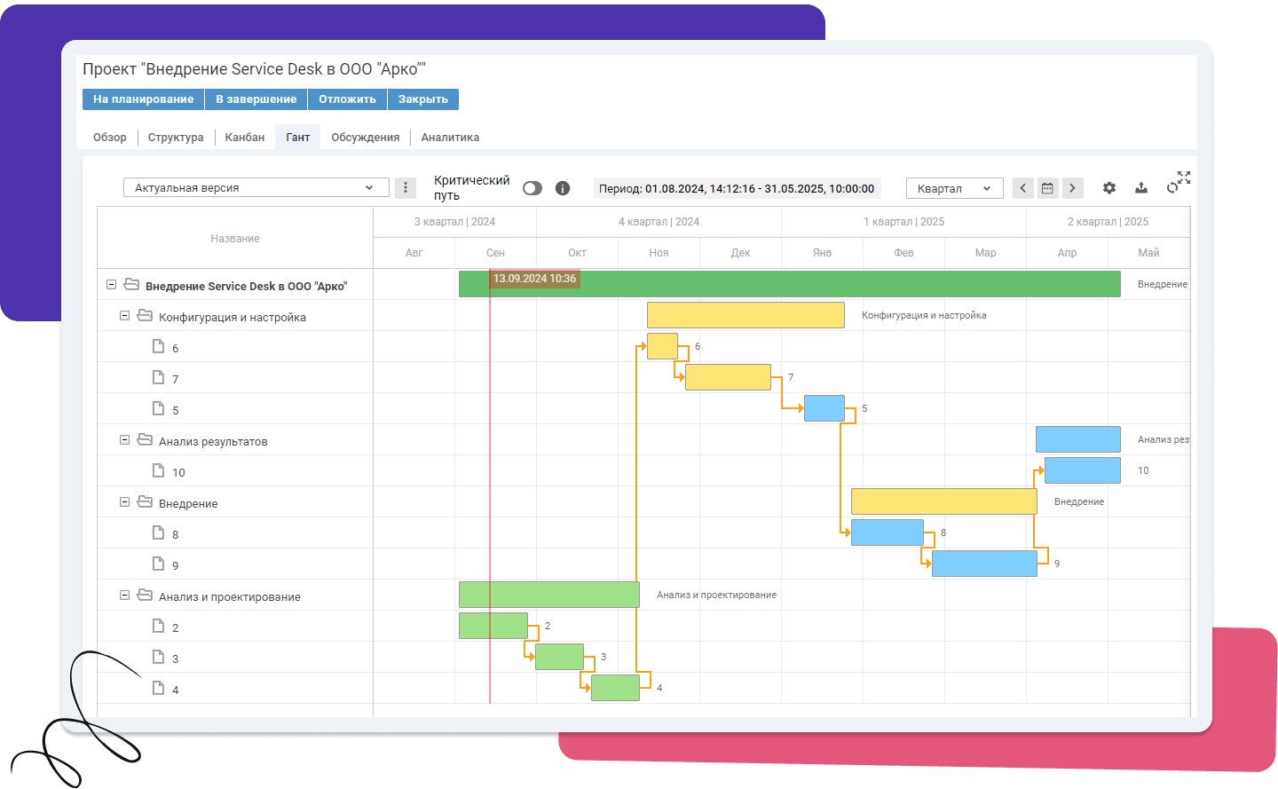1278x789 pixels.
Task: Click the yellow Внедрение summary bar
Action: [944, 501]
